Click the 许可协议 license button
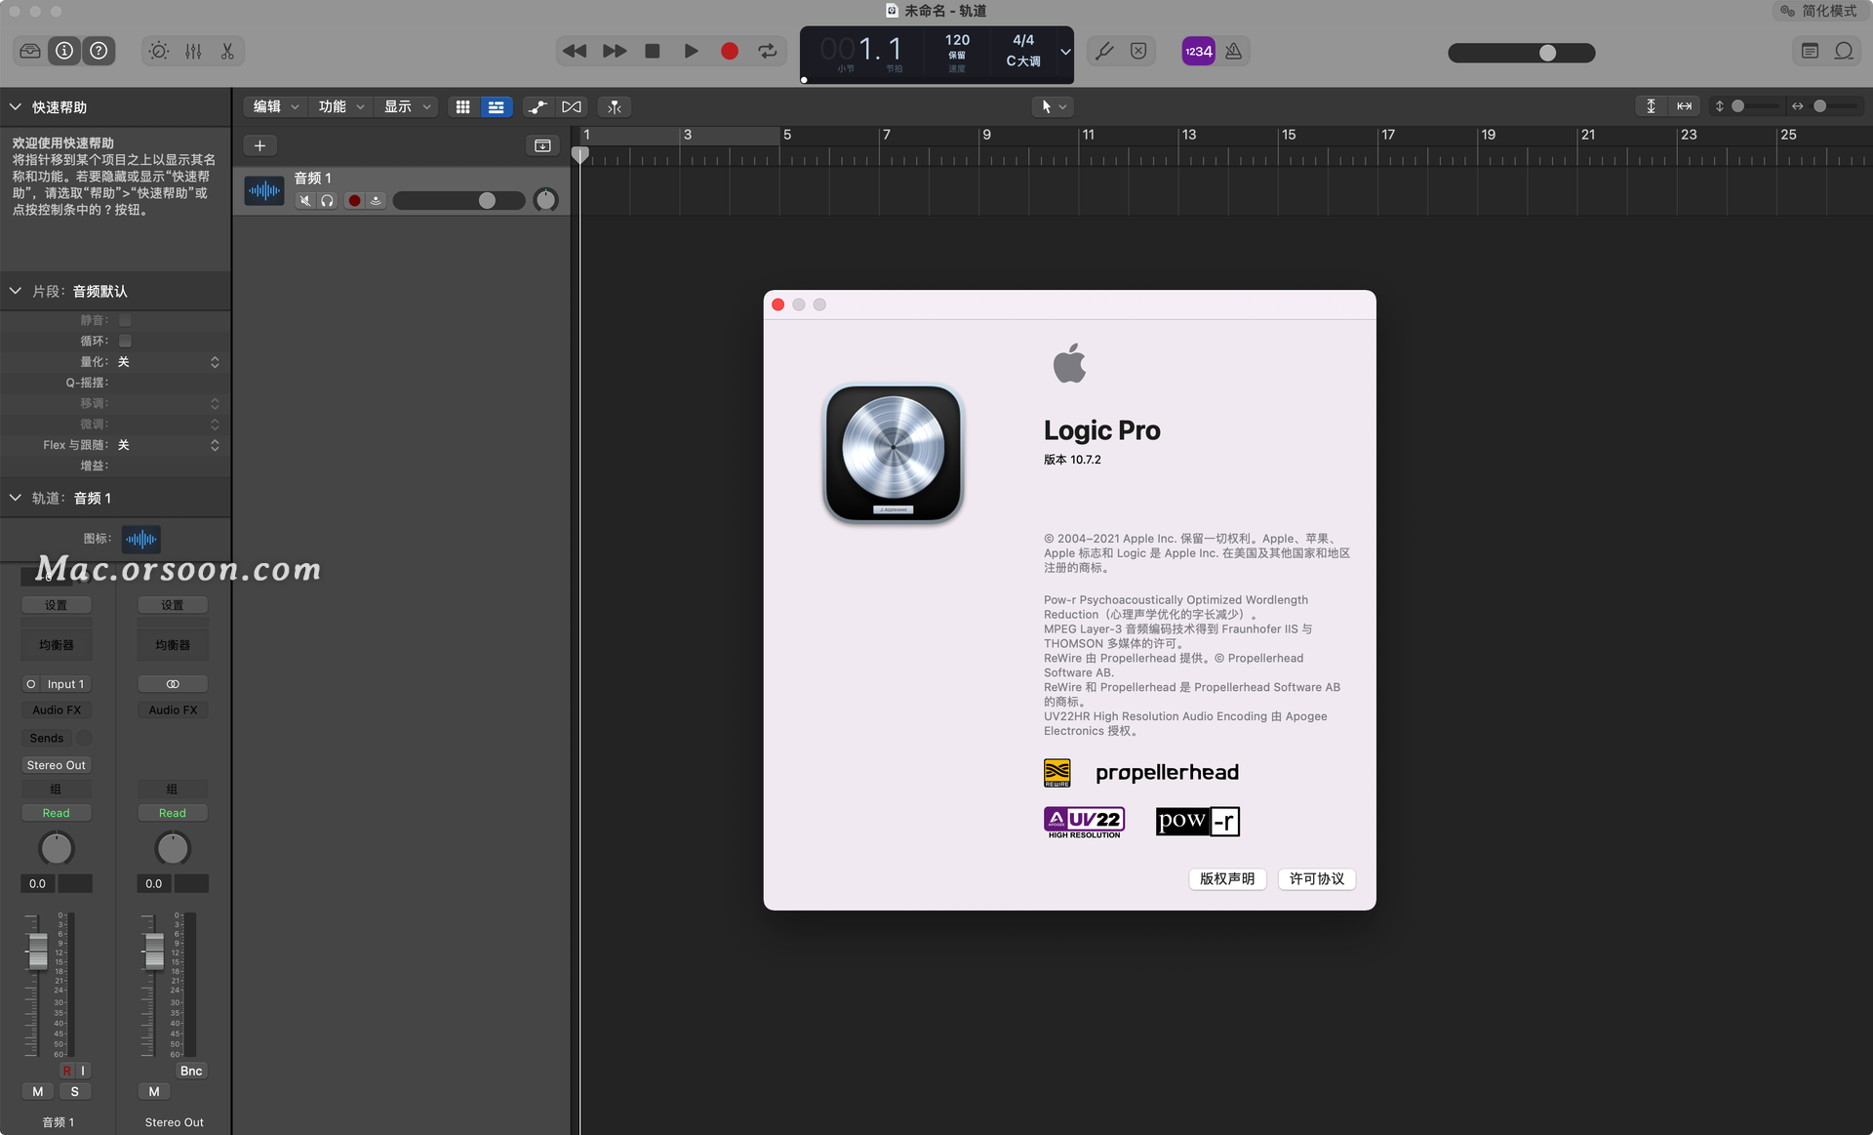Image resolution: width=1873 pixels, height=1135 pixels. click(1316, 878)
